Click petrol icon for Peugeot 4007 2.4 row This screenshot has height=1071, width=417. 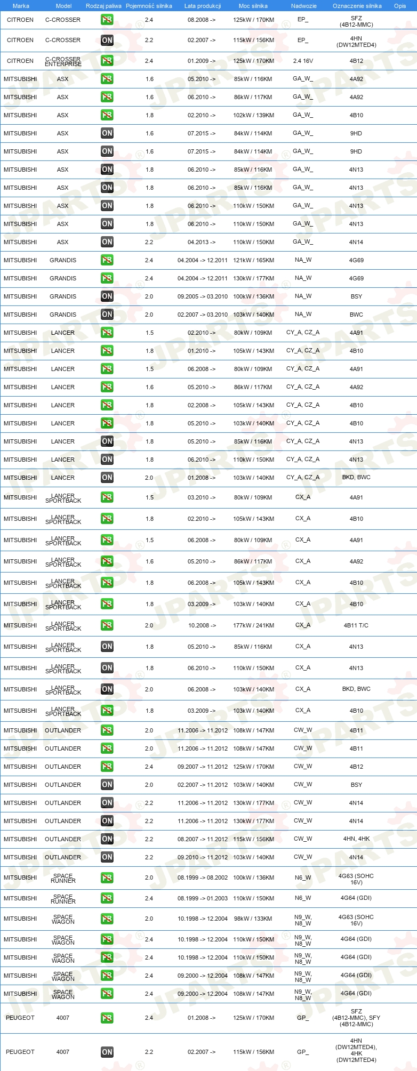[107, 1018]
